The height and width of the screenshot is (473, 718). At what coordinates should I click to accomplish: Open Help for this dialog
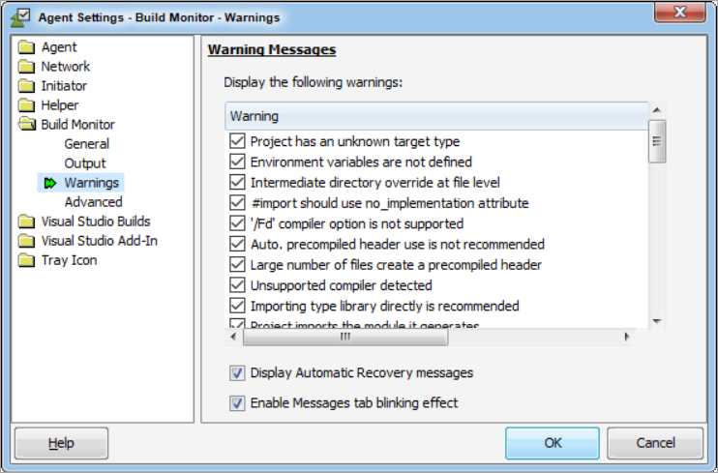click(60, 443)
